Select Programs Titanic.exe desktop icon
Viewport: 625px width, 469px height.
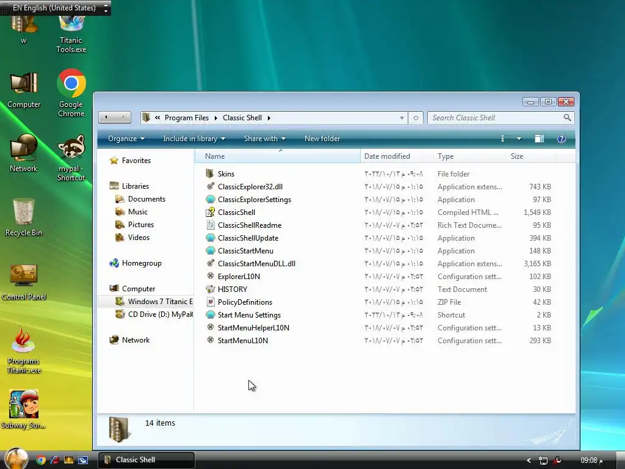[x=23, y=340]
